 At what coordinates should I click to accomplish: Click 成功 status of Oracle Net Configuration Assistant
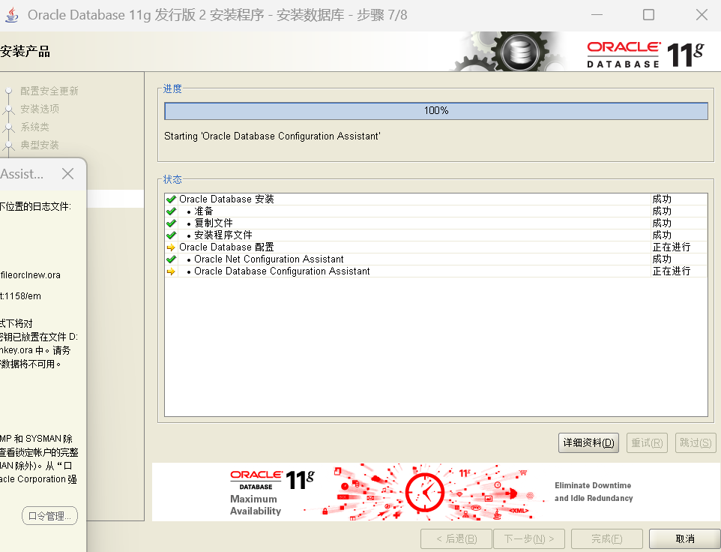662,259
